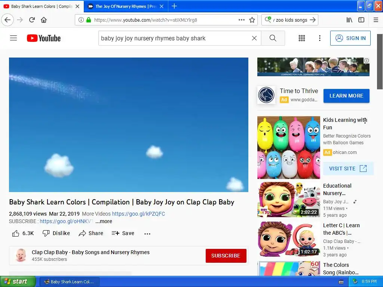Click the keyboard icon in system tray
383x287 pixels.
point(341,282)
